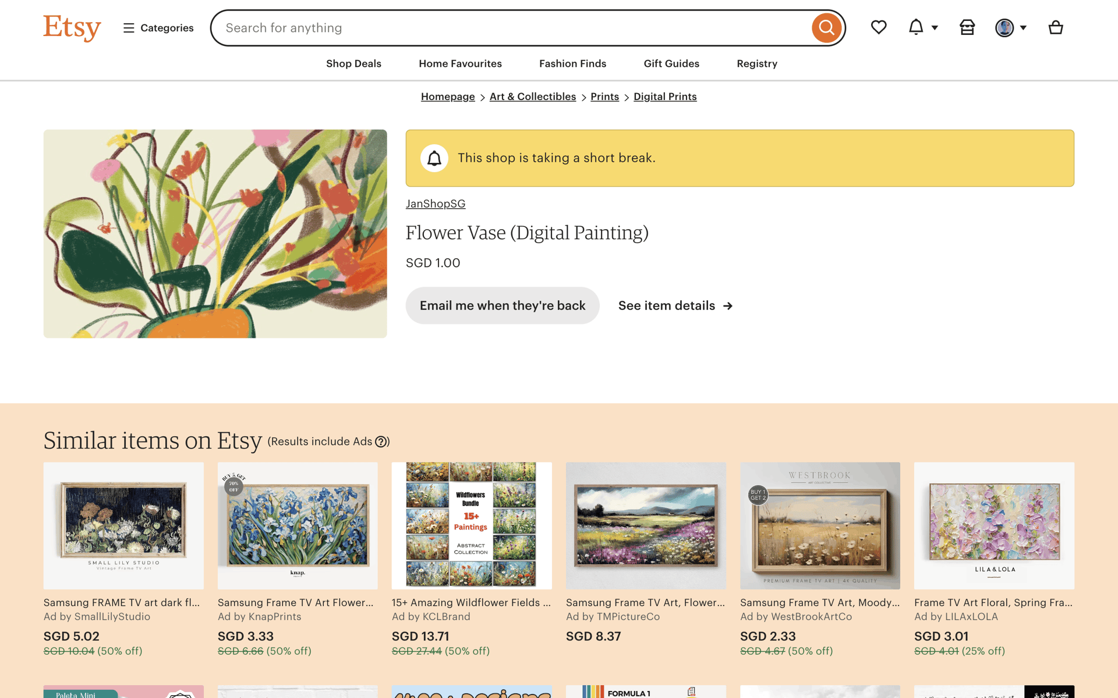
Task: Expand notifications dropdown arrow
Action: (x=935, y=28)
